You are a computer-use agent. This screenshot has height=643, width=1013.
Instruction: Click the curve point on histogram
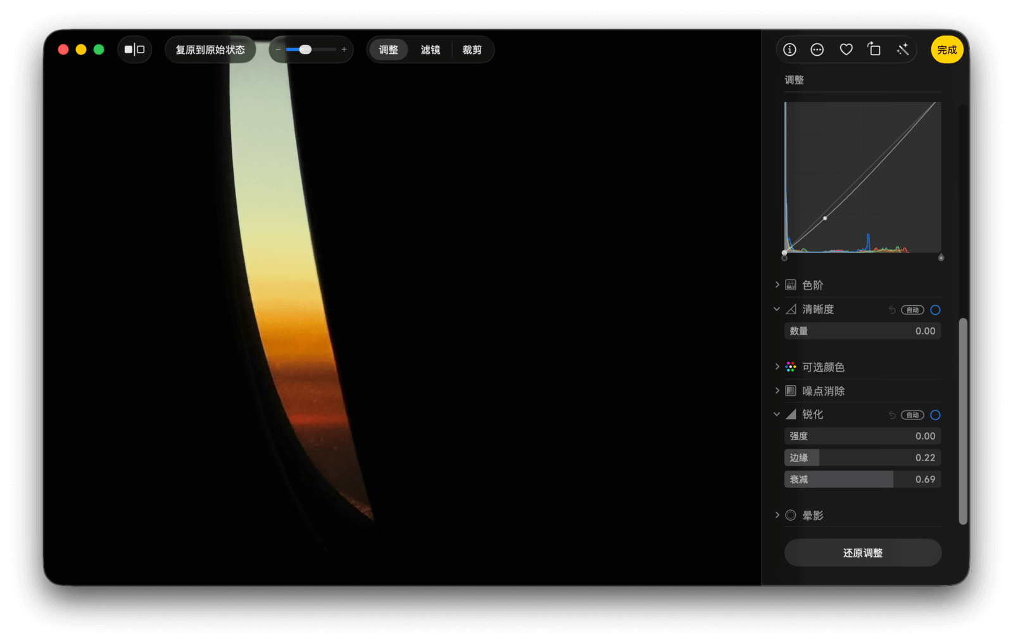tap(825, 218)
